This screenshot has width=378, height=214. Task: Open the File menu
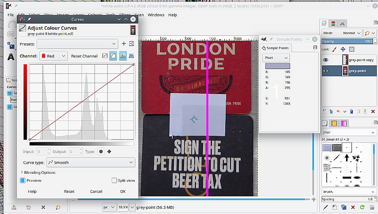(11, 15)
